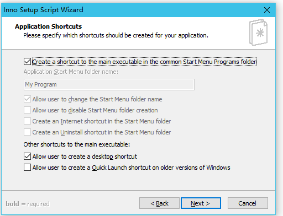The image size is (283, 216).
Task: Enable Allow user to disable Start Menu folder creation
Action: click(27, 110)
